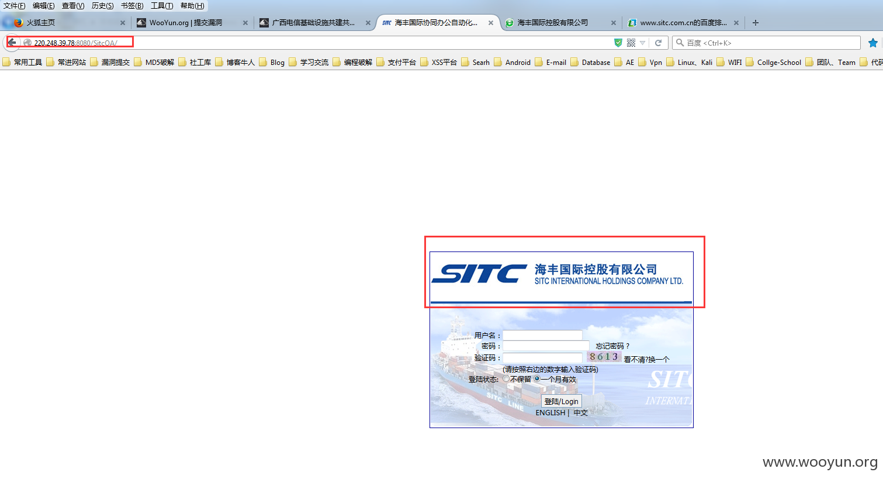The image size is (883, 479).
Task: Switch language via 中文 link
Action: click(580, 413)
